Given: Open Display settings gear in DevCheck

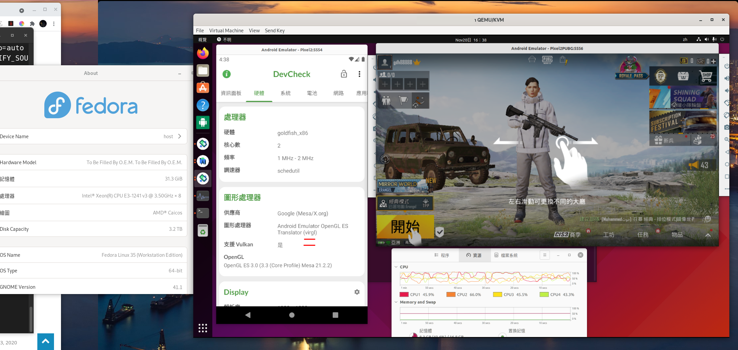Looking at the screenshot, I should pyautogui.click(x=357, y=292).
